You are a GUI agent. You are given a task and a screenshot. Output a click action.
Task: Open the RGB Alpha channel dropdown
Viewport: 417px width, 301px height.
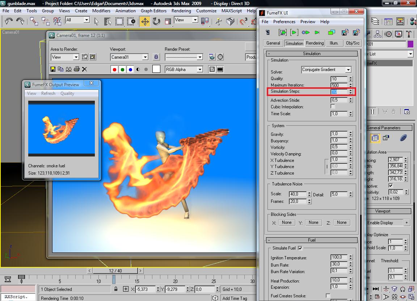pos(184,70)
